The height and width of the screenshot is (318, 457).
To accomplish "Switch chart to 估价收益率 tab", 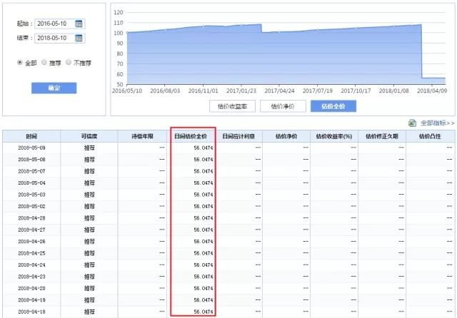I will [232, 106].
